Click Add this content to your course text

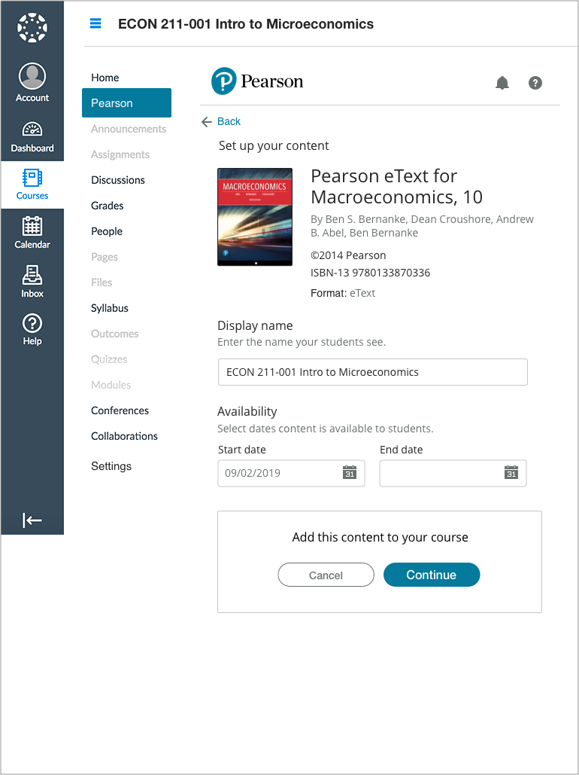(380, 537)
